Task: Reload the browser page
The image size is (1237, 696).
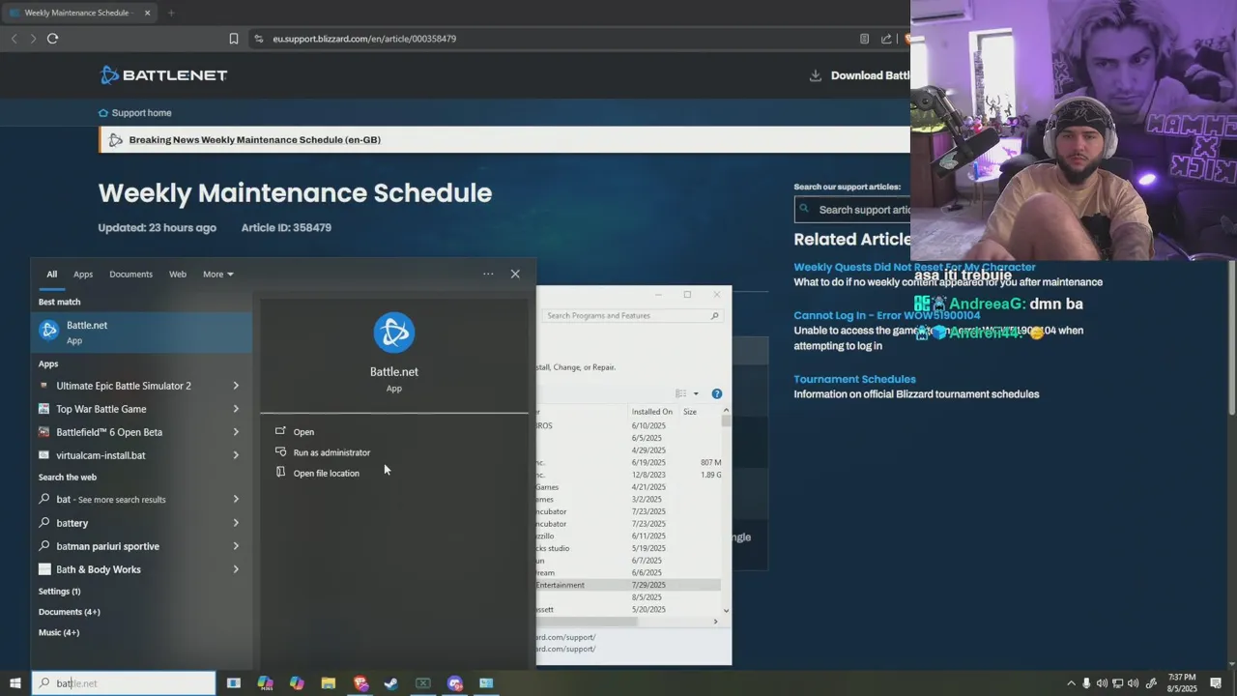Action: tap(52, 39)
